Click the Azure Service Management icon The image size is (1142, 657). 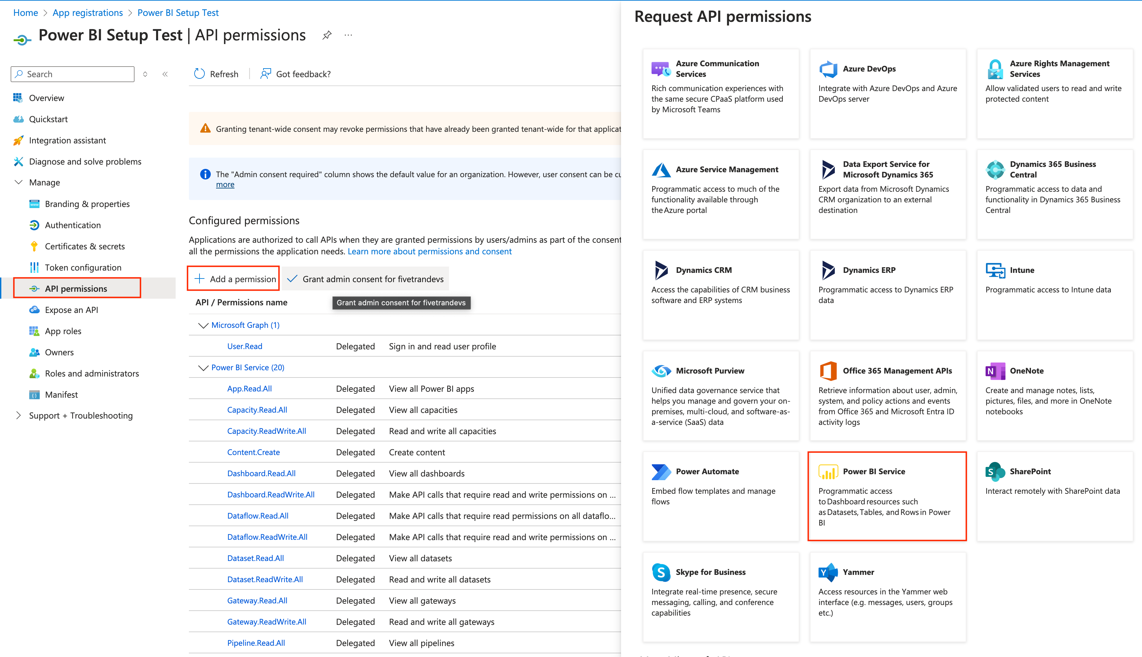click(x=661, y=170)
